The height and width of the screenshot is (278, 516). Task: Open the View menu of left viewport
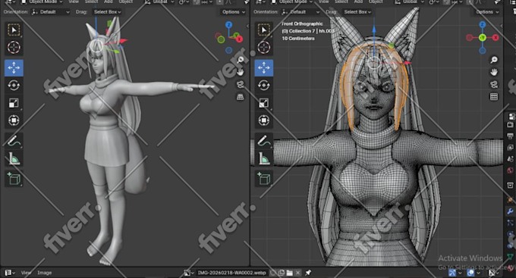(74, 2)
